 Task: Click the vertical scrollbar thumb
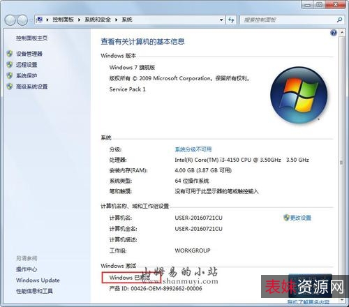click(x=341, y=163)
